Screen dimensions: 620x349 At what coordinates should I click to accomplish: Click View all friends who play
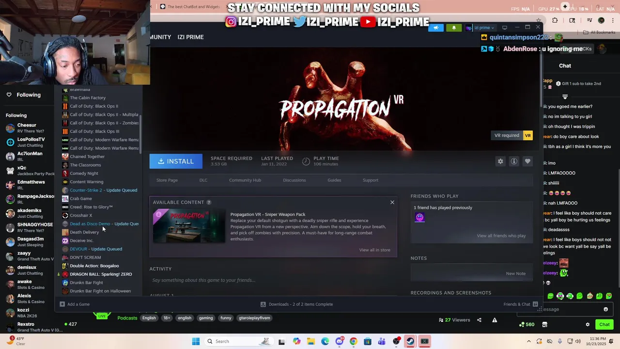(x=501, y=236)
